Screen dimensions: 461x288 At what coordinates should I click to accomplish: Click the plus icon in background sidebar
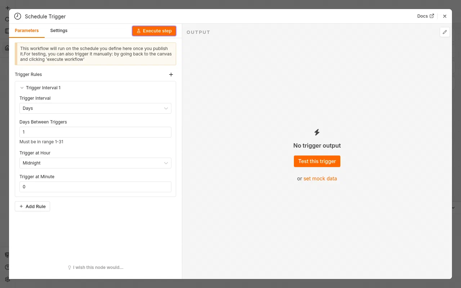click(x=7, y=8)
